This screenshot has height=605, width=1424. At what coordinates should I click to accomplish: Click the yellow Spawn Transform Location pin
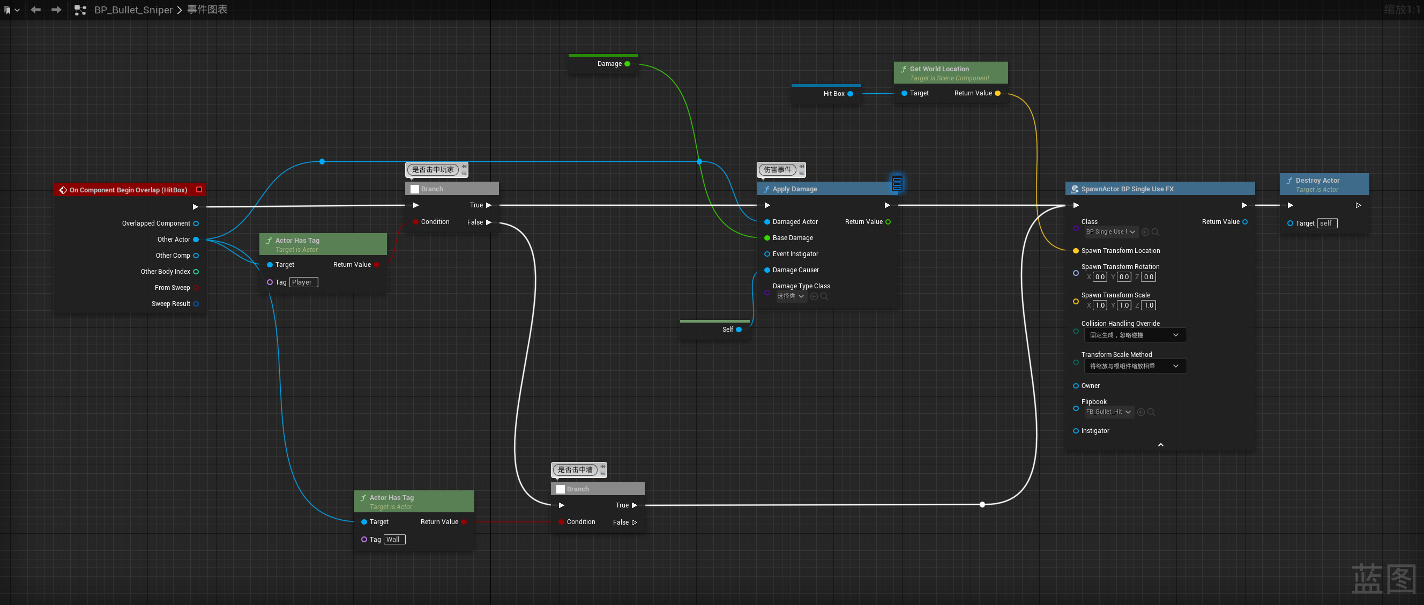[x=1076, y=251]
